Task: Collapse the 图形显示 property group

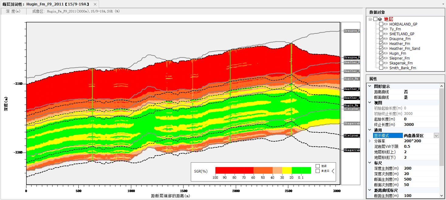Action: pos(369,86)
